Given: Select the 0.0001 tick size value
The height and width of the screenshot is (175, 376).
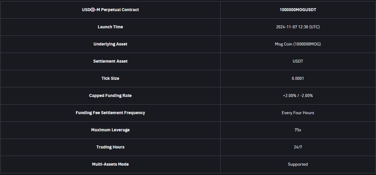Looking at the screenshot, I should click(x=298, y=78).
